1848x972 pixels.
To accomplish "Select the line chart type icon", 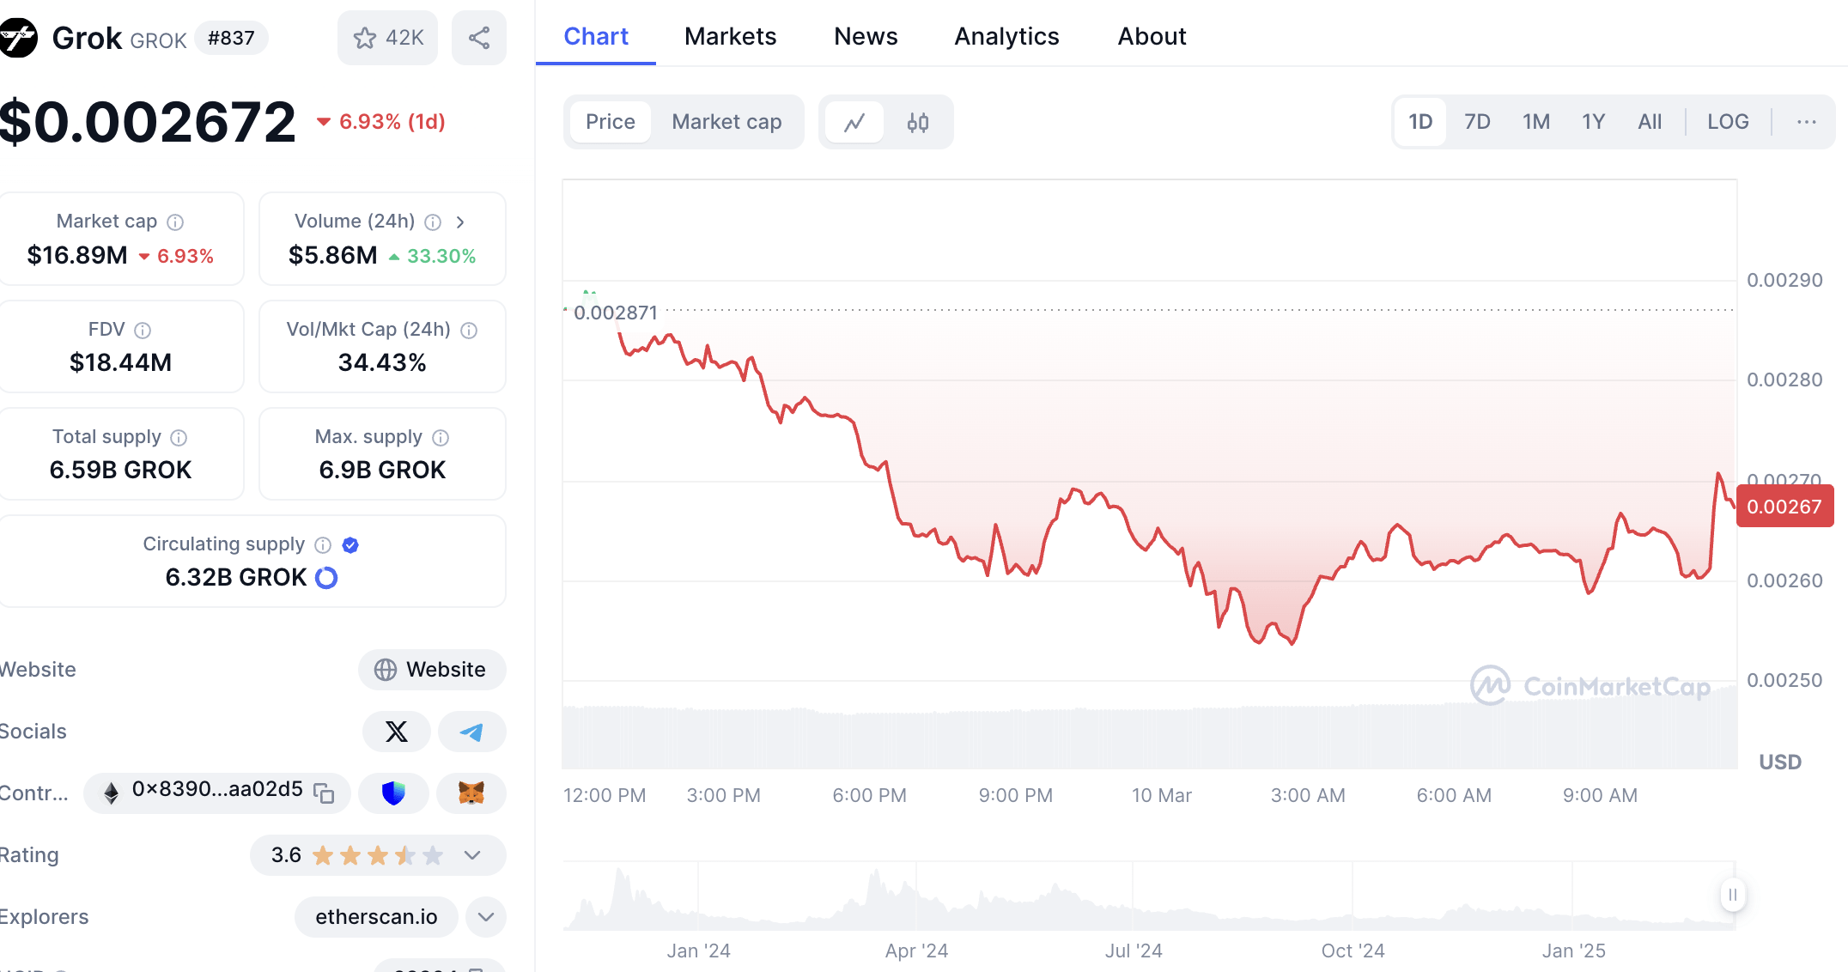I will click(854, 123).
